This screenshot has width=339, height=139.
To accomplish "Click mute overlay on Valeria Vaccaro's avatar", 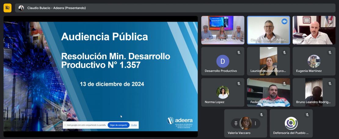I will [246, 123].
